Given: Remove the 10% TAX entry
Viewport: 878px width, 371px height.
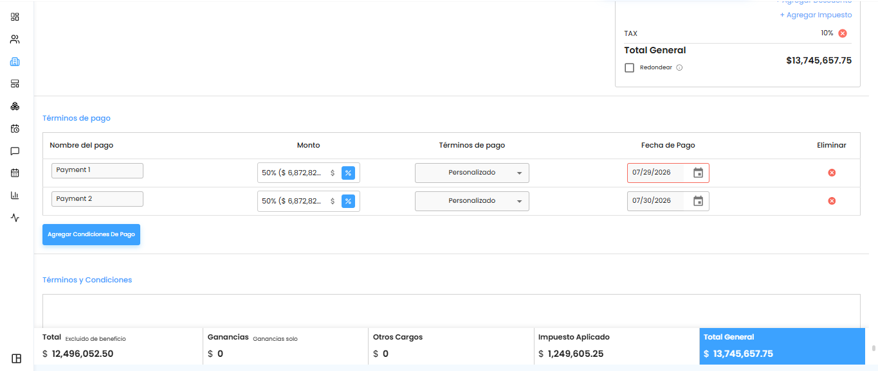Looking at the screenshot, I should (x=843, y=33).
